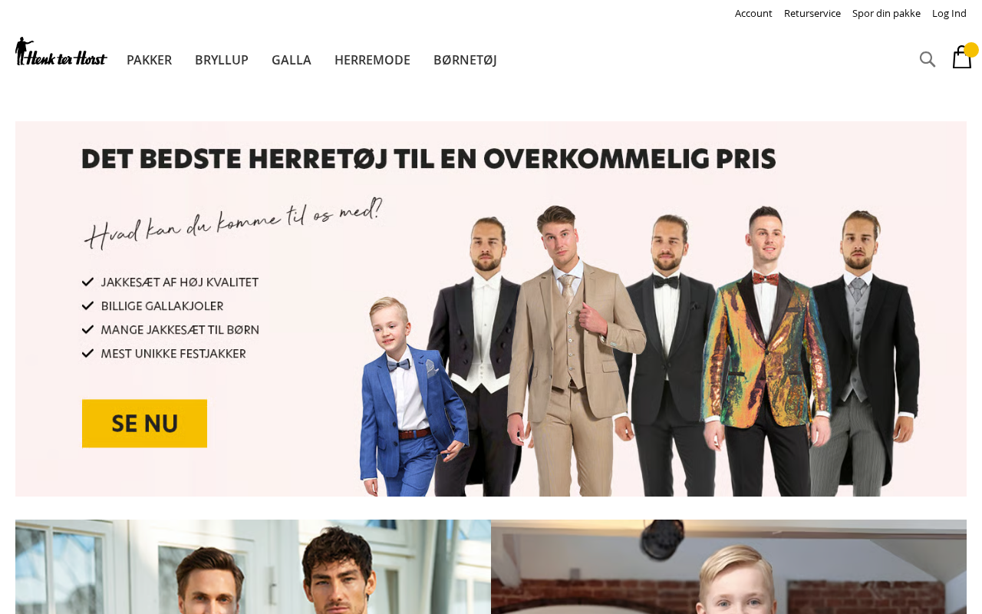The width and height of the screenshot is (982, 614).
Task: Click Spor din pakke link
Action: [x=886, y=13]
